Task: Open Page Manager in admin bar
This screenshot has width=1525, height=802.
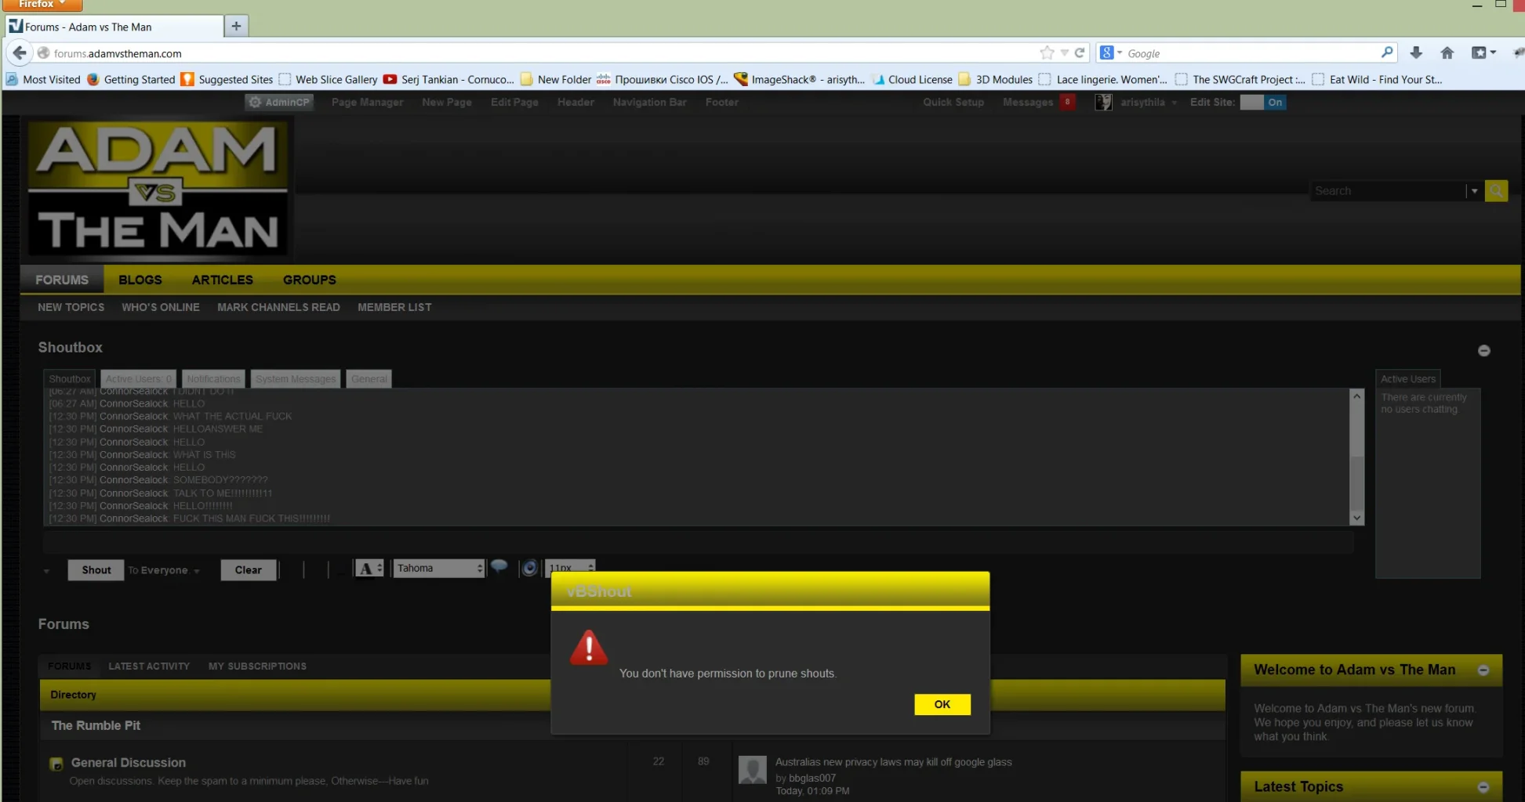Action: [x=367, y=102]
